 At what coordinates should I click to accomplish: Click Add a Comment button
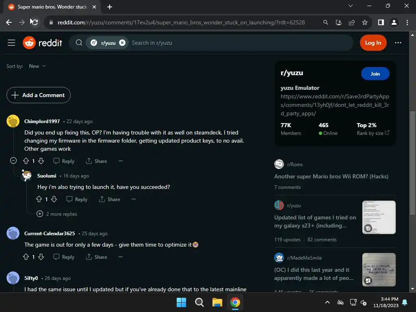point(39,95)
